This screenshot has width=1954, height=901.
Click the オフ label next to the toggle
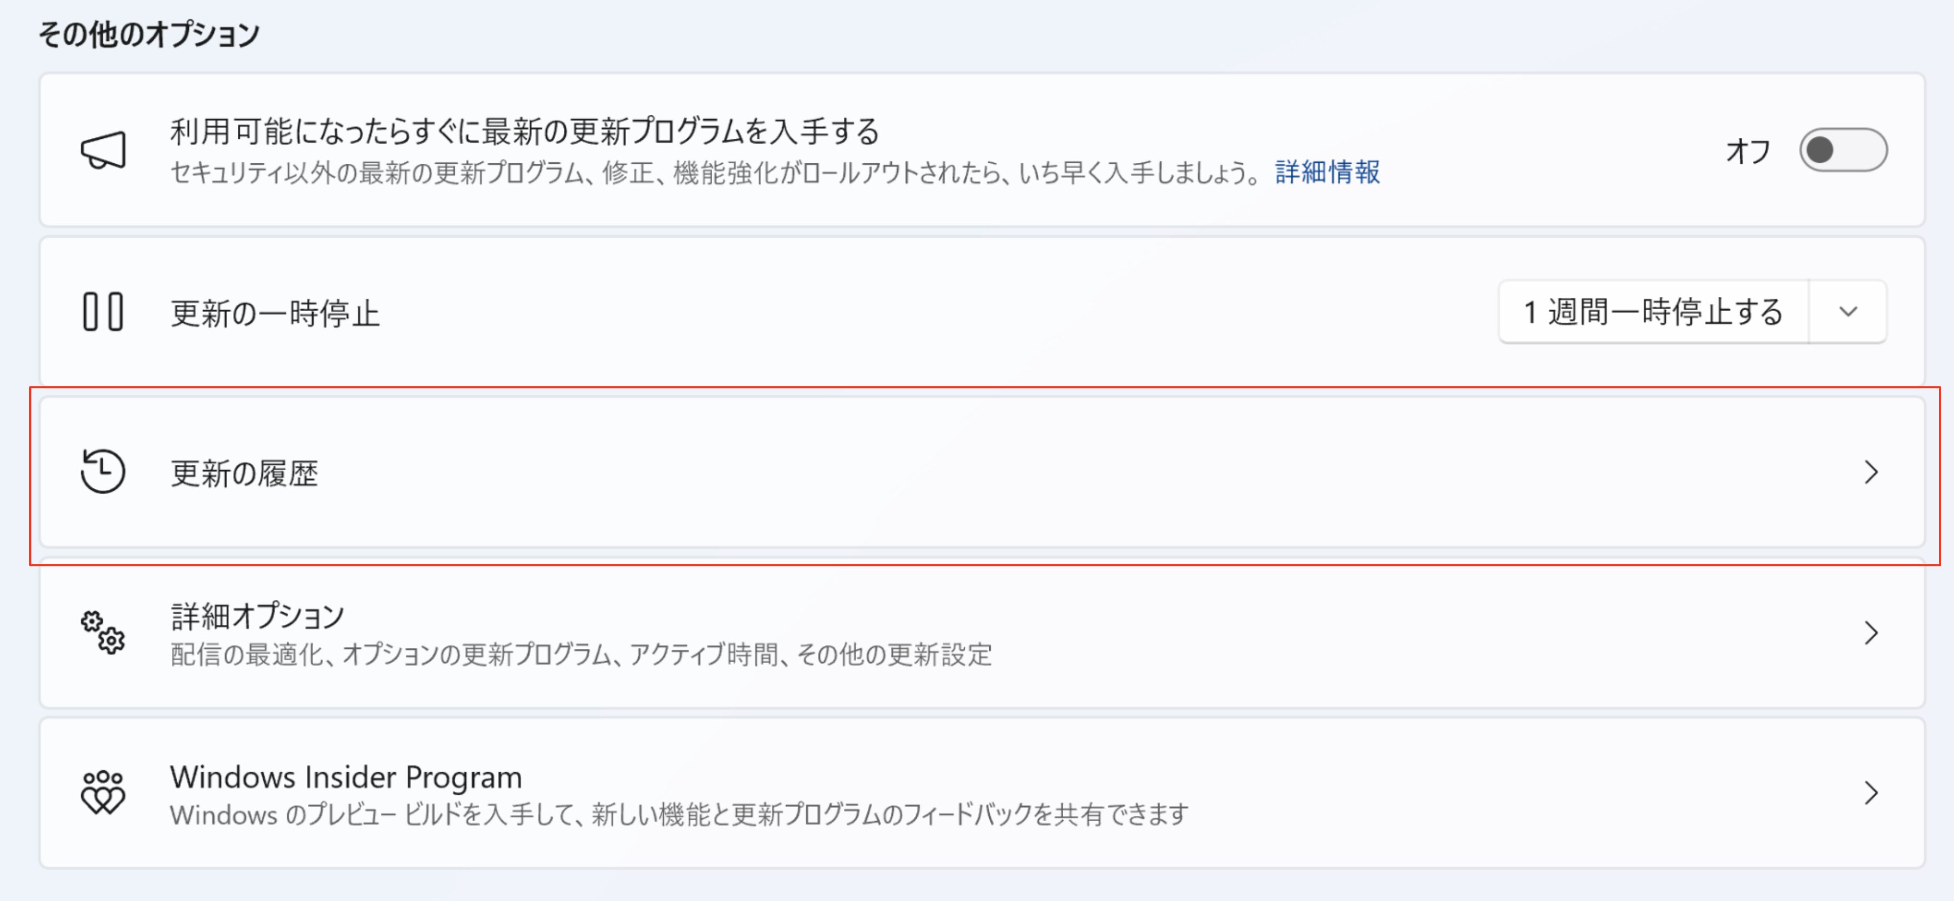point(1748,151)
